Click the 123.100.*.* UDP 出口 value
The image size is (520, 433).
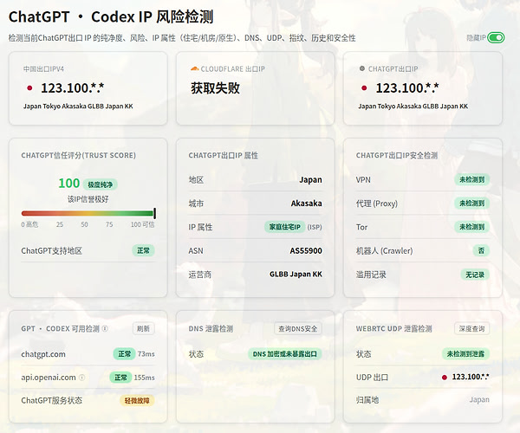pyautogui.click(x=471, y=377)
